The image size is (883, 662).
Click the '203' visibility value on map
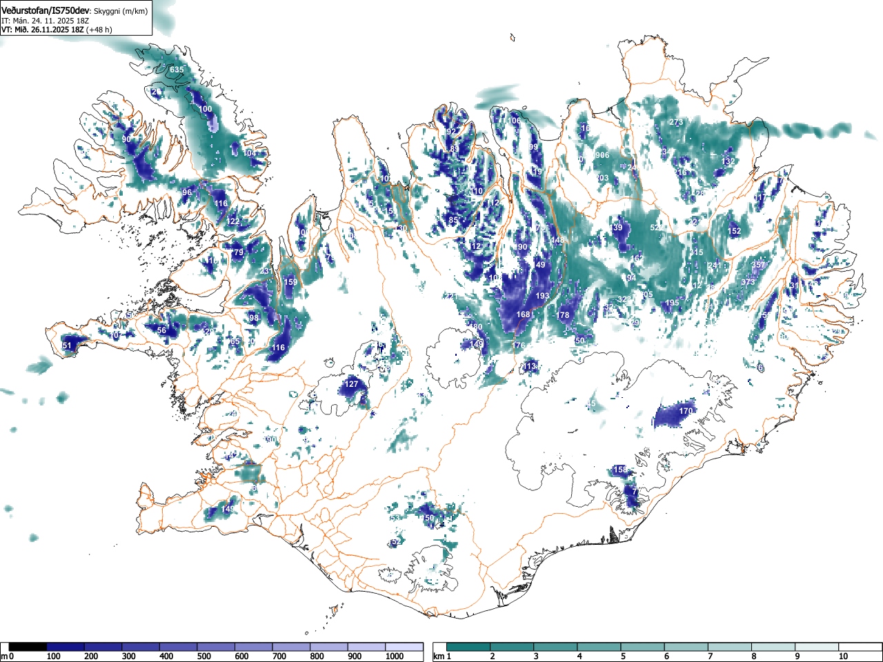coord(602,178)
